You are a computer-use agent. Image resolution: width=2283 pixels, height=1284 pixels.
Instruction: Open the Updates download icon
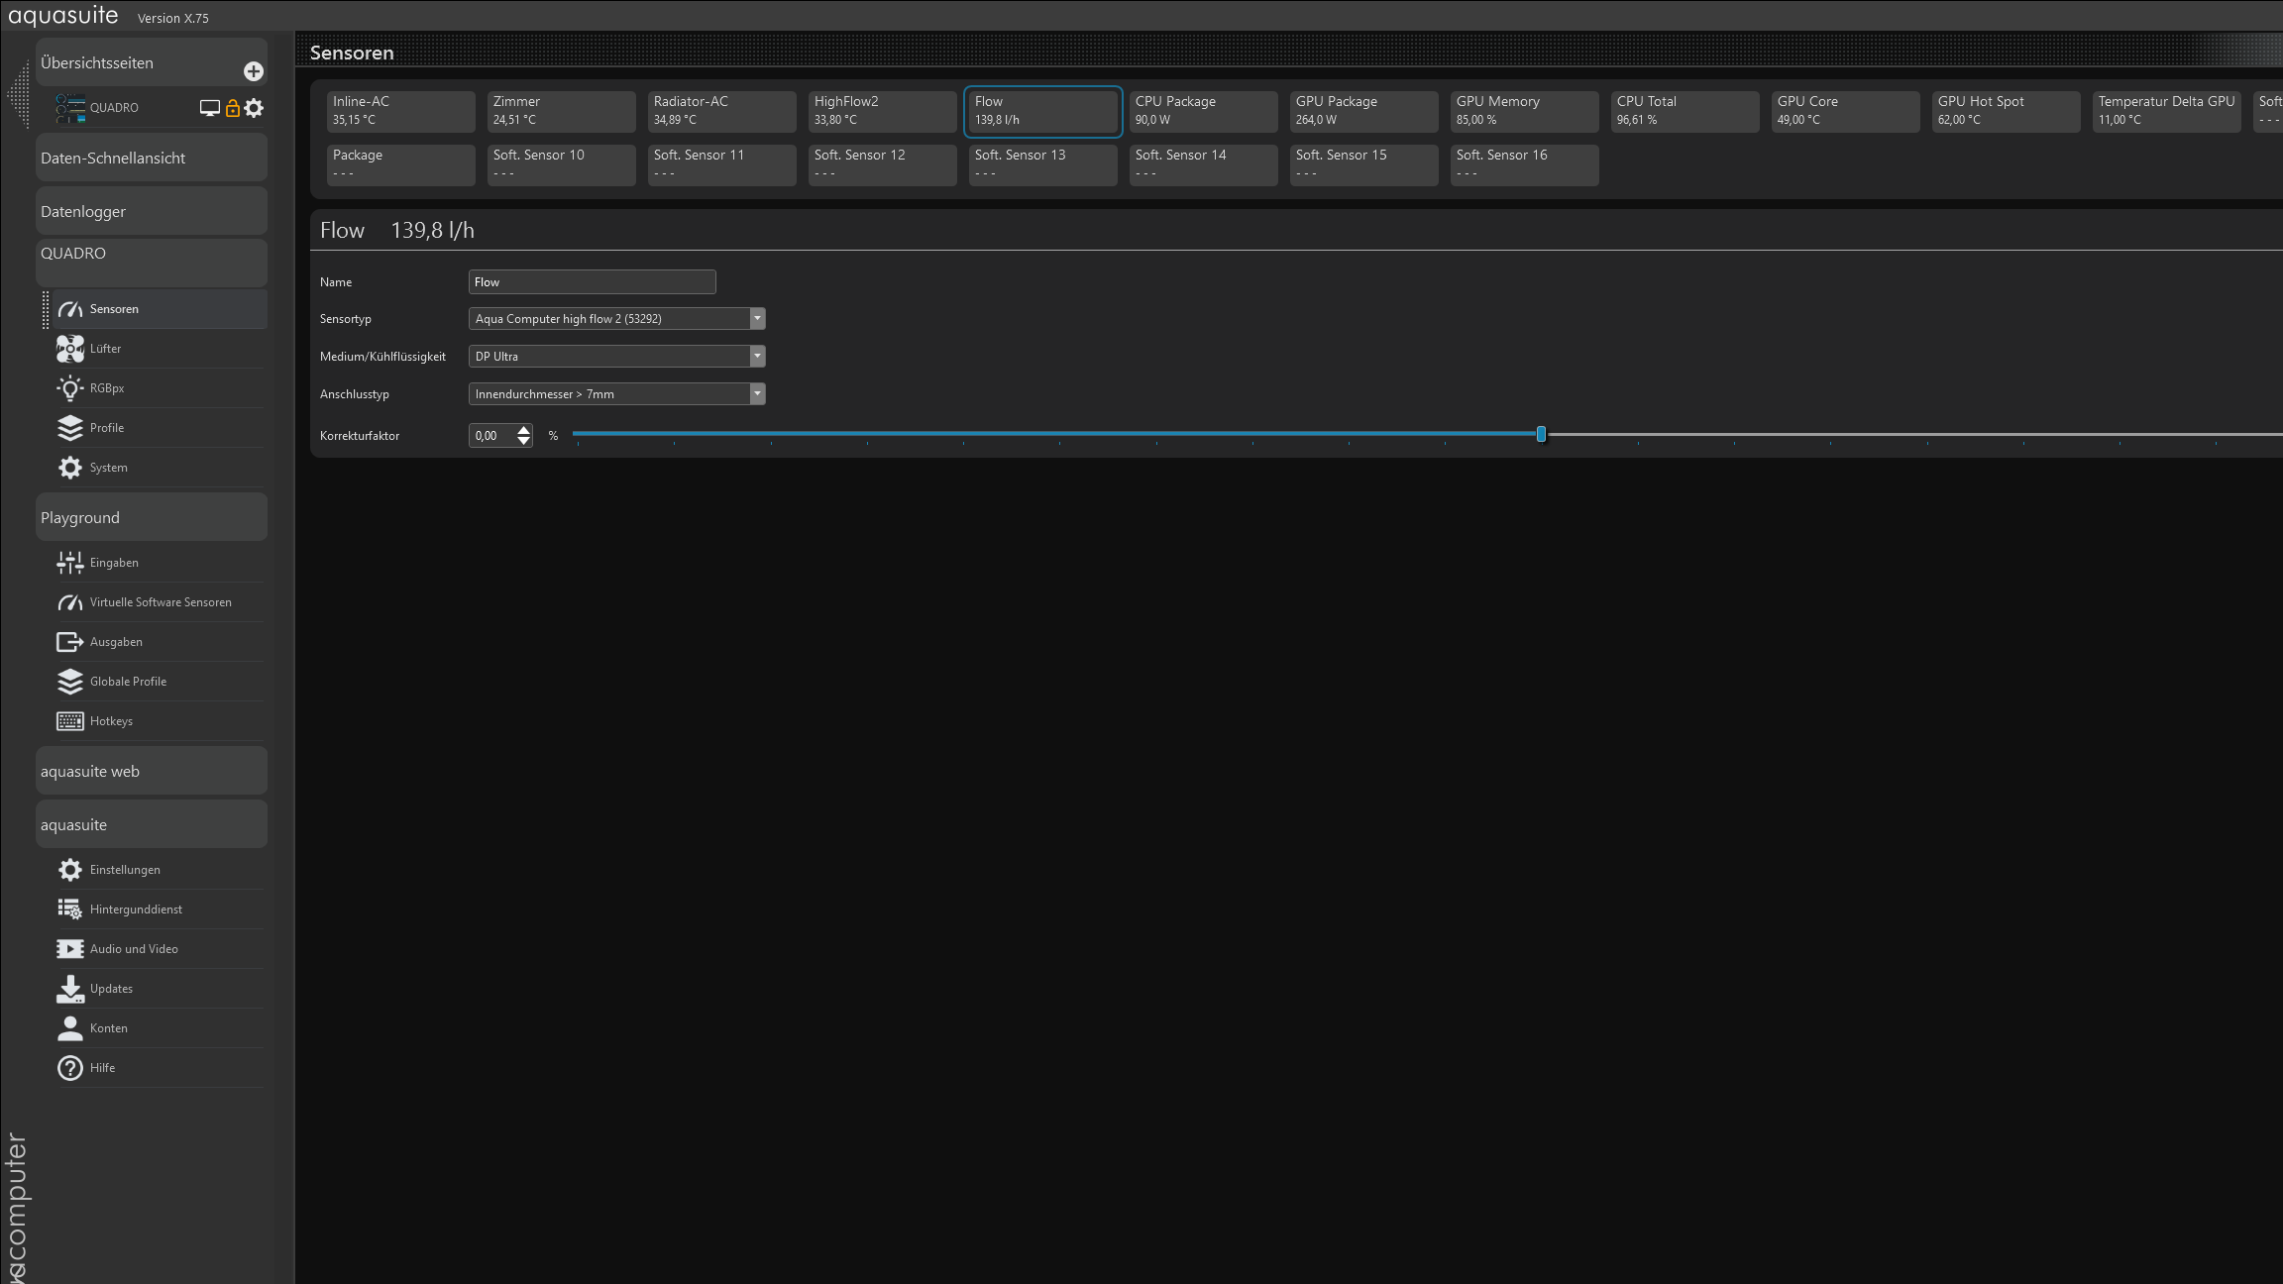[70, 989]
